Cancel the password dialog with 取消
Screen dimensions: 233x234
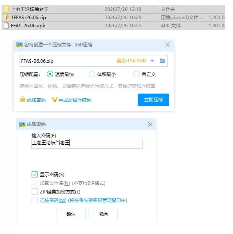click(x=103, y=214)
